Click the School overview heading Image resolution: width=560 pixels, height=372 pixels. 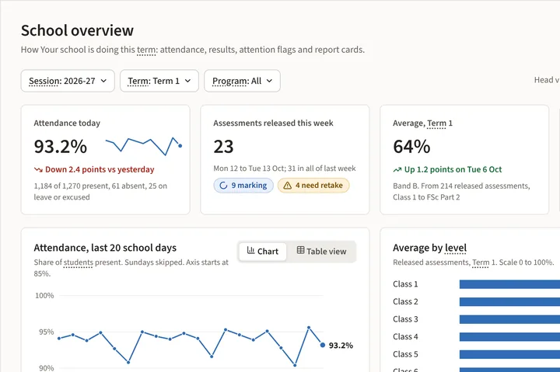click(77, 30)
